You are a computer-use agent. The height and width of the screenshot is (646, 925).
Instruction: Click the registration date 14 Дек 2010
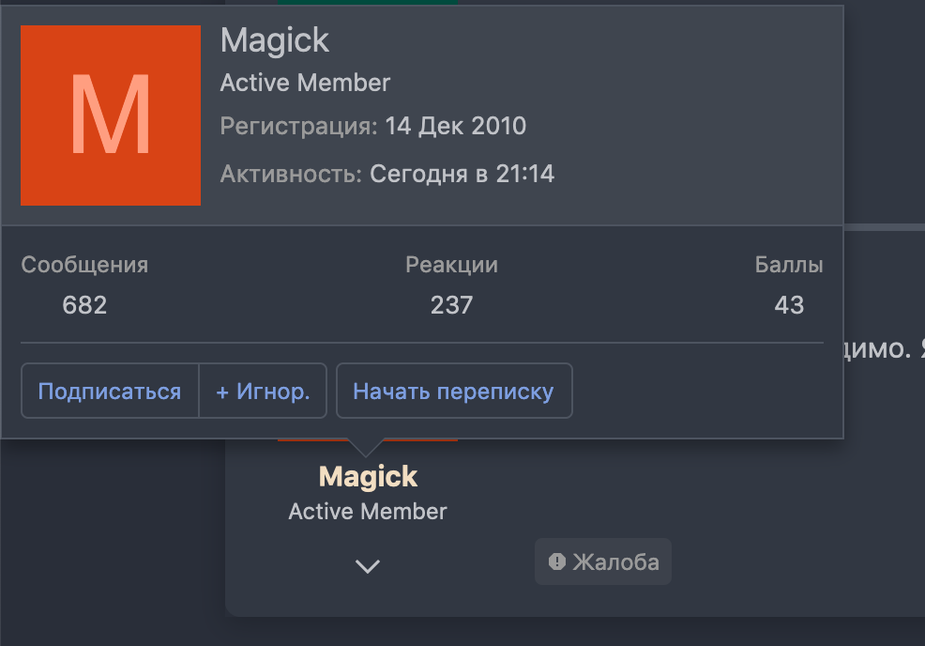coord(455,126)
